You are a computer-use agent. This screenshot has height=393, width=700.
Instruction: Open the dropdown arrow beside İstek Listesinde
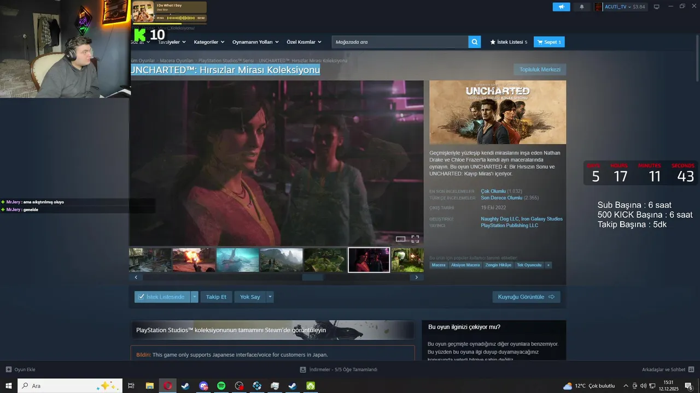click(195, 297)
